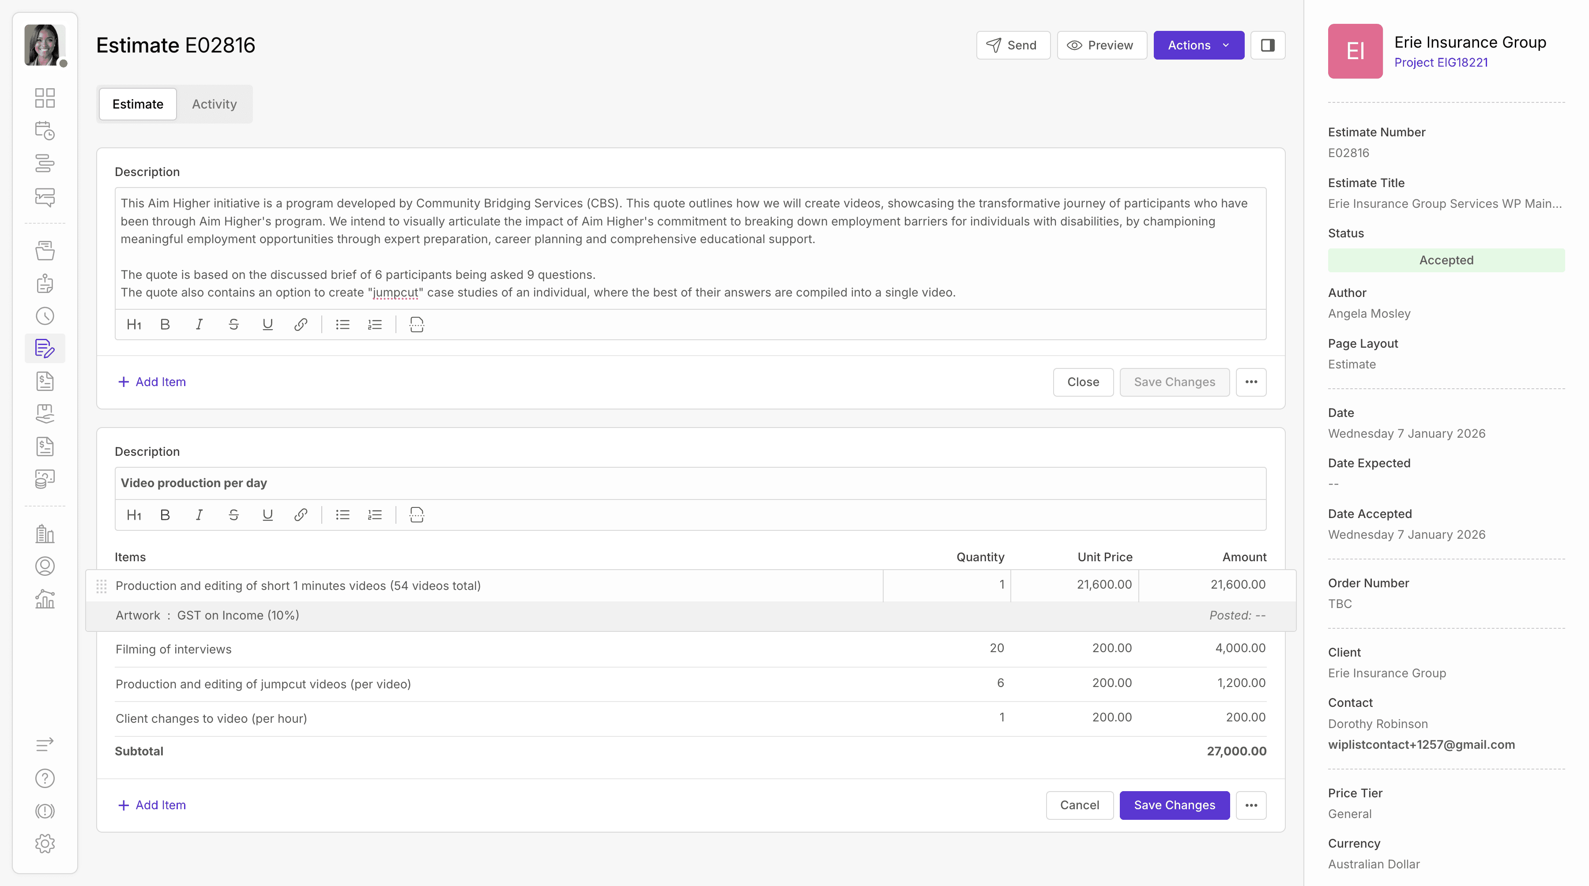Image resolution: width=1589 pixels, height=886 pixels.
Task: Select the Estimate tab
Action: 138,104
